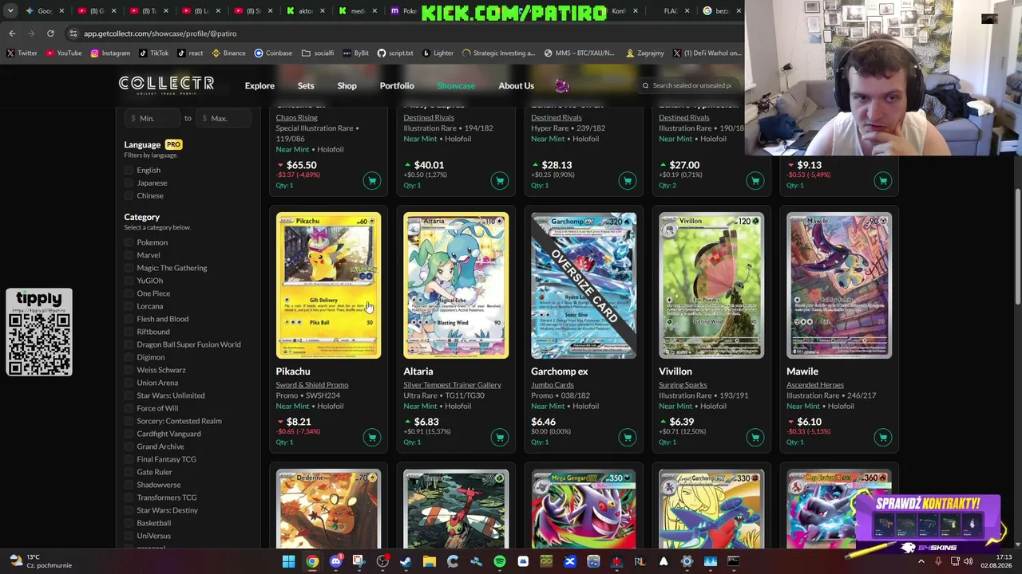Check Dragon Ball Super Fusion World
This screenshot has height=574, width=1022.
pos(129,344)
